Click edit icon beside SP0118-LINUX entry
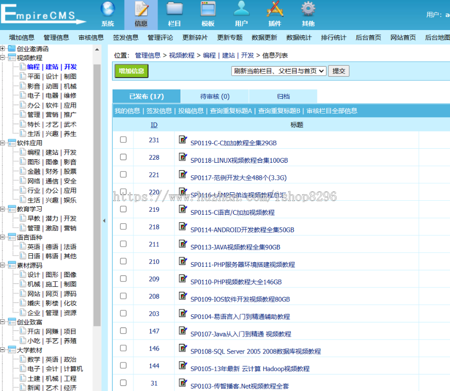 click(x=183, y=157)
